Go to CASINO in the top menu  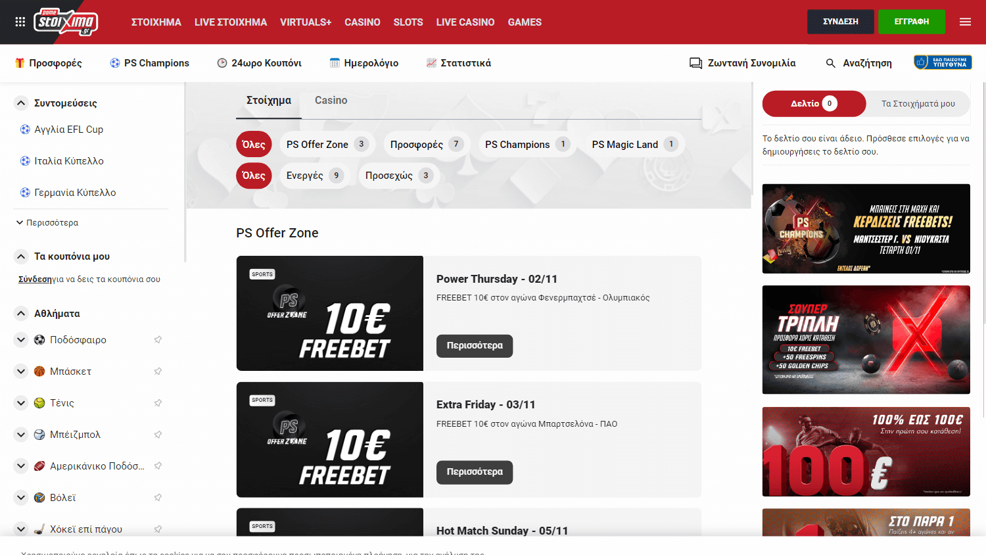pyautogui.click(x=362, y=22)
